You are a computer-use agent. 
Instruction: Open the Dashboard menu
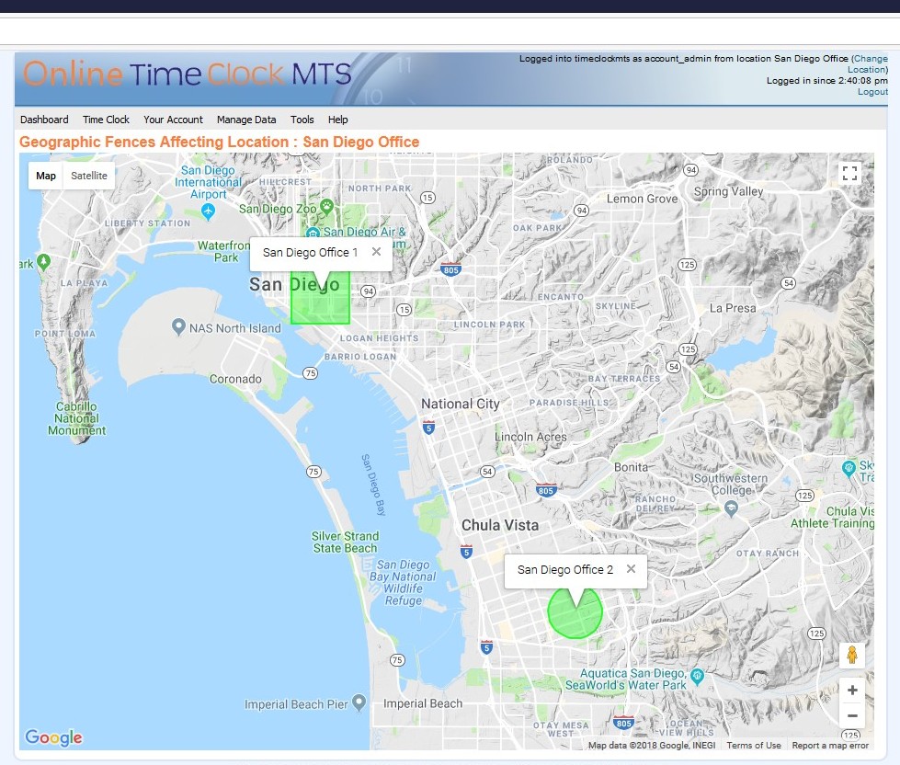pyautogui.click(x=44, y=120)
